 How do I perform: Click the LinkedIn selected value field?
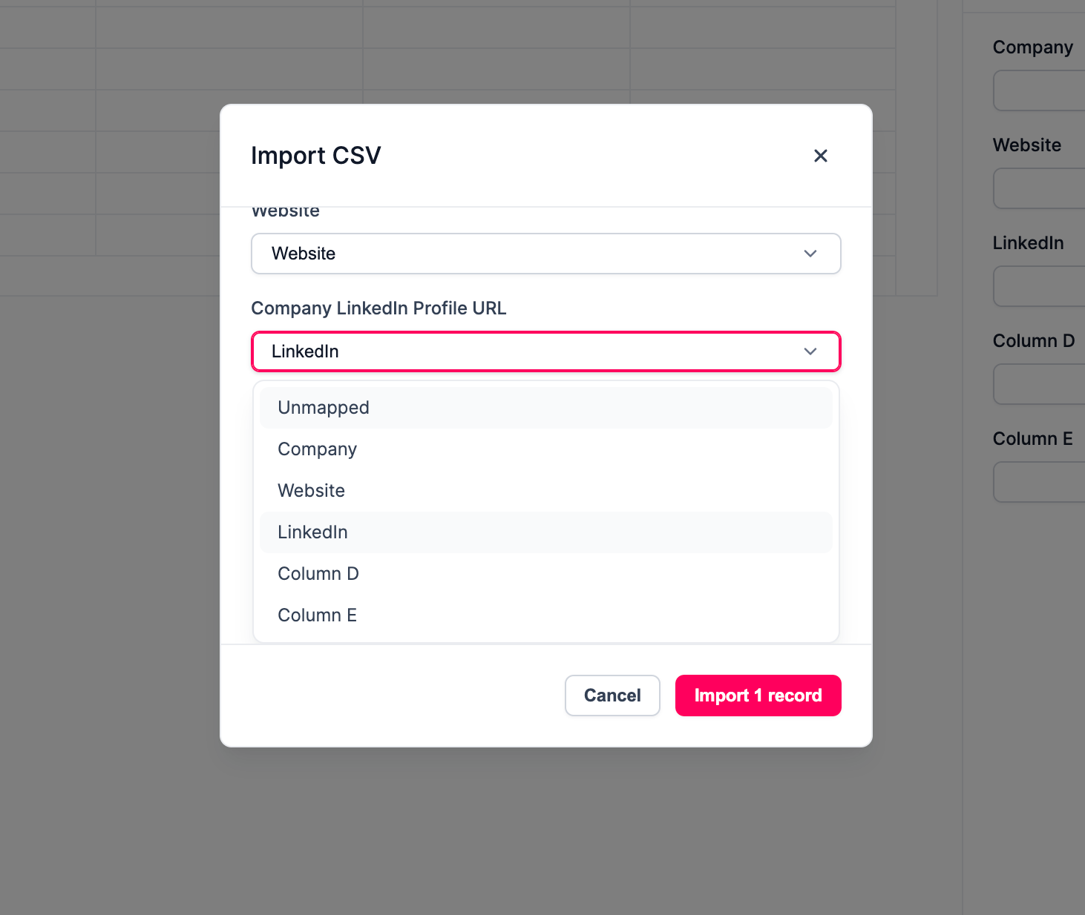[545, 351]
